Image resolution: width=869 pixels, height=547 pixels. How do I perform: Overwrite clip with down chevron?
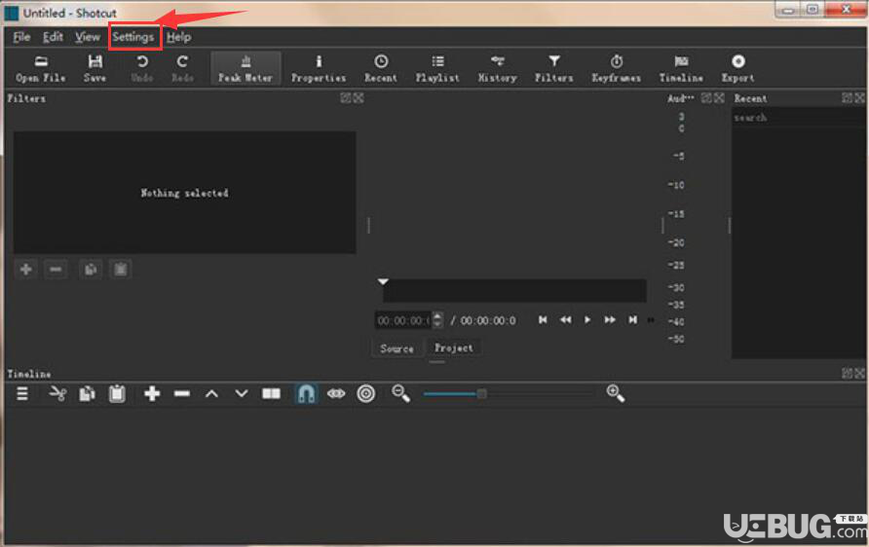click(x=241, y=393)
